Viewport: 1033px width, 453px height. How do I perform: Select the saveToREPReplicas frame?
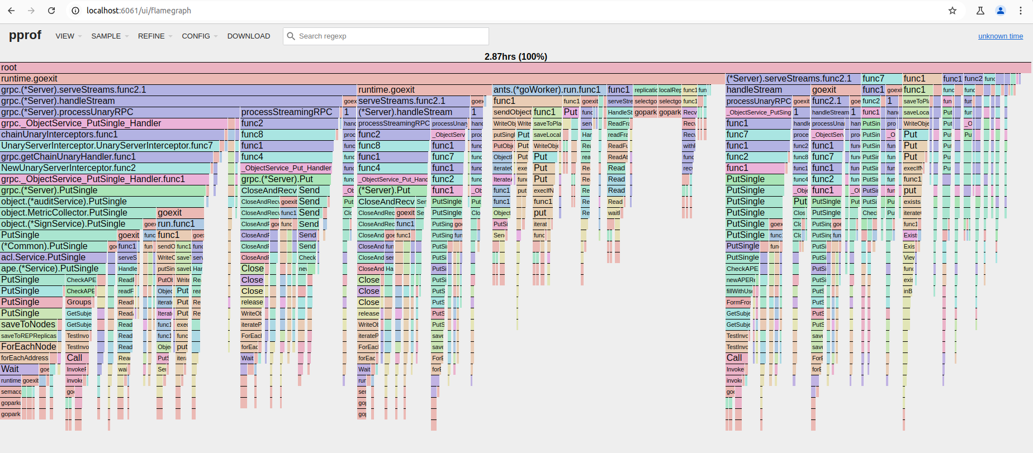click(x=29, y=336)
